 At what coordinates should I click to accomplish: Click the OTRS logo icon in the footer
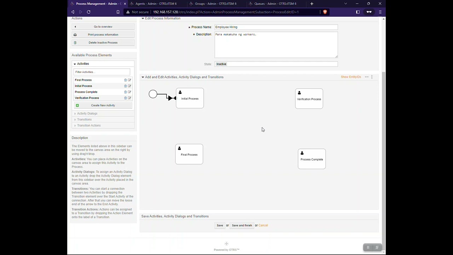click(x=226, y=244)
